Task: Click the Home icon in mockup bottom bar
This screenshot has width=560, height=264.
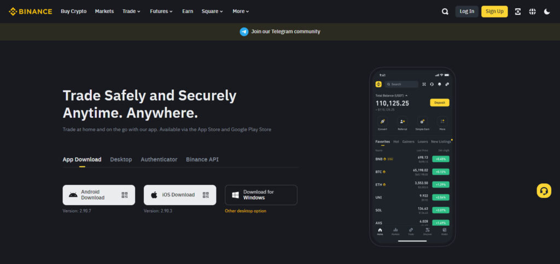Action: click(380, 231)
